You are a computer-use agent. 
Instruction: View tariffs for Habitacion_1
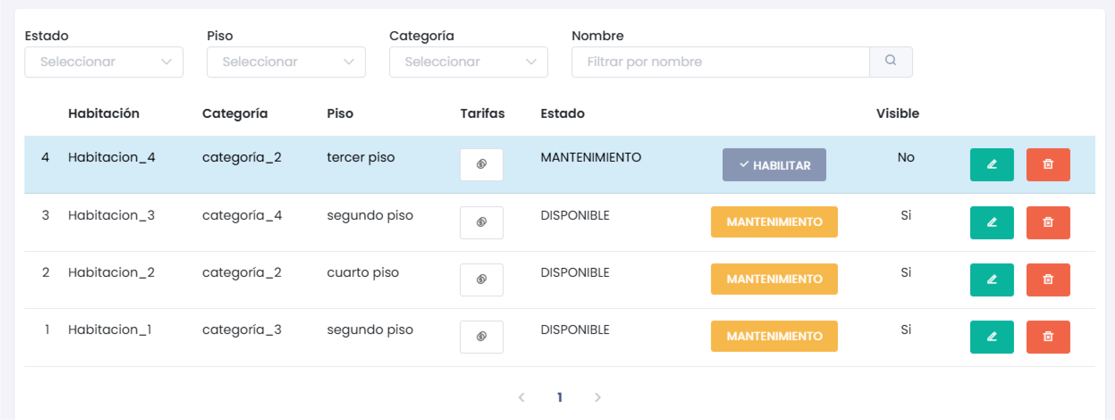pyautogui.click(x=481, y=337)
